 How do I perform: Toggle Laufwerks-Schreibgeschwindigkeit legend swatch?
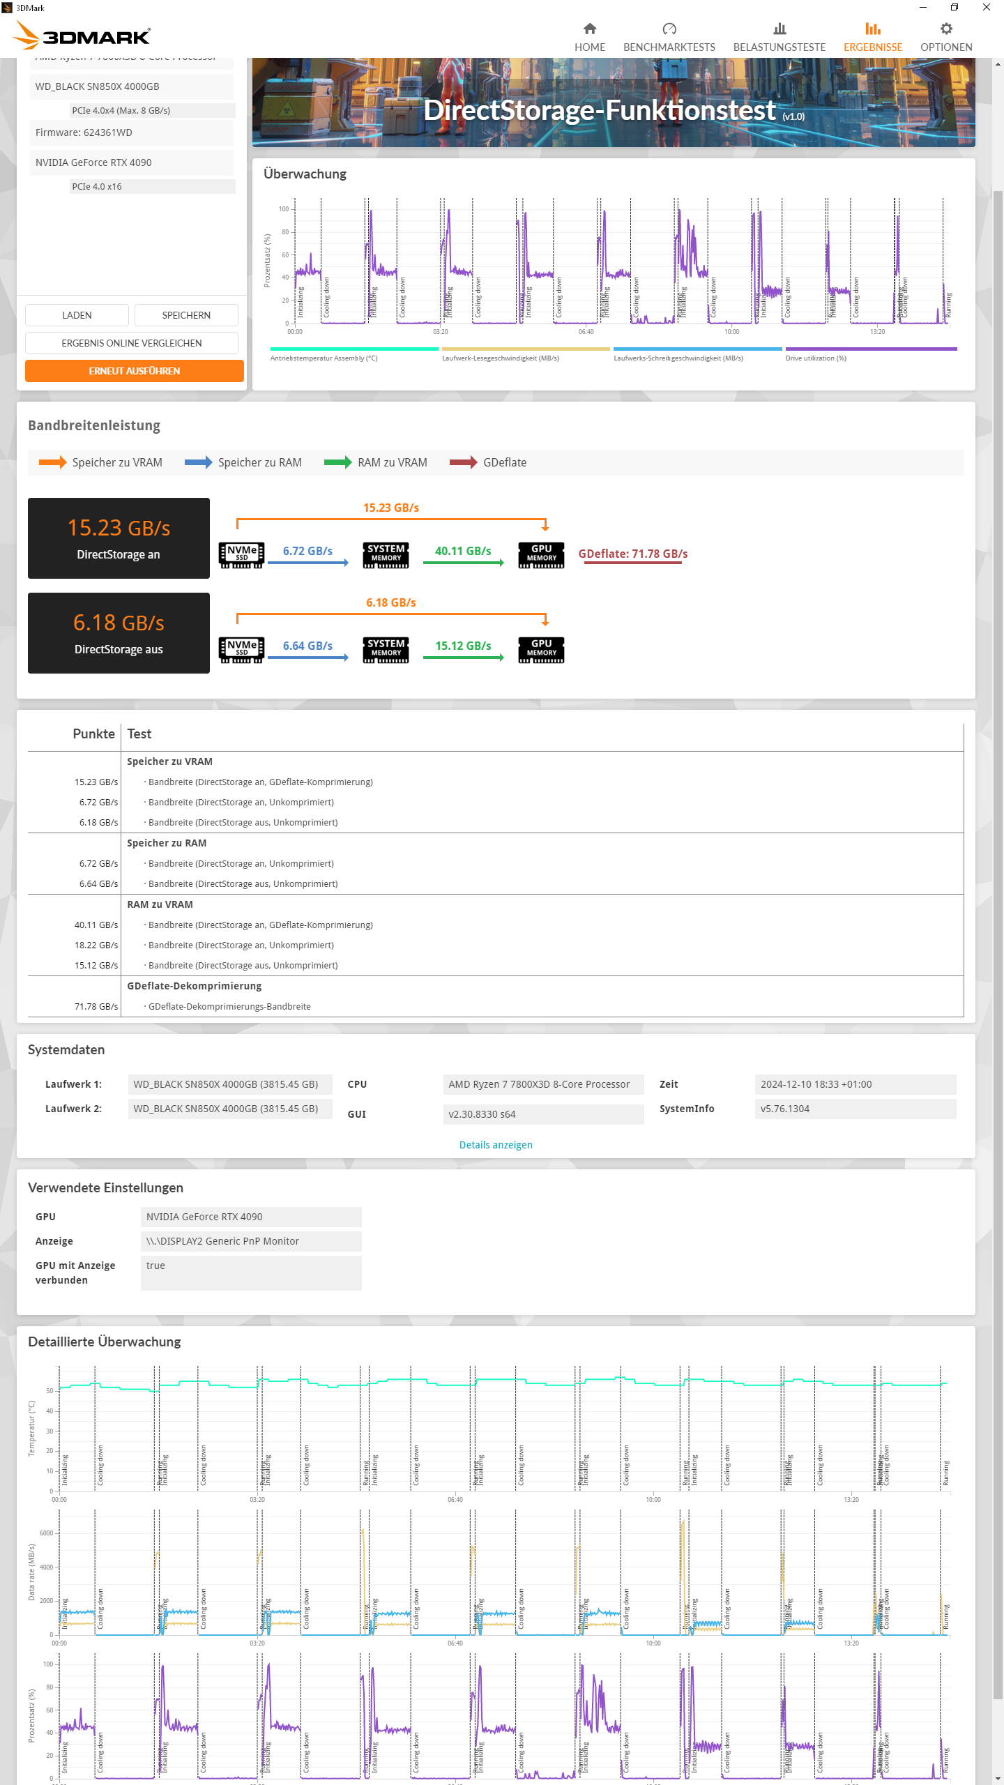pos(698,349)
